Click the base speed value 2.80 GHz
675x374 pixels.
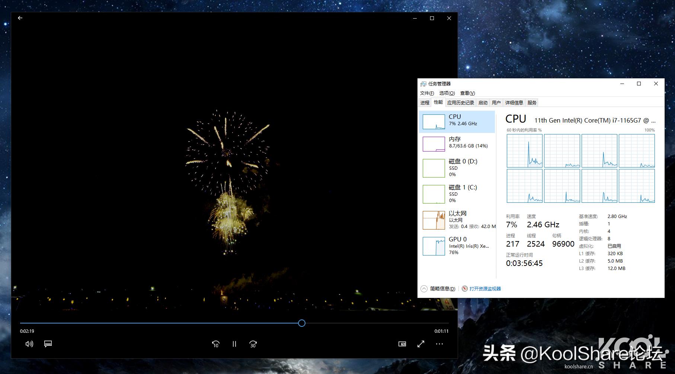tap(617, 217)
